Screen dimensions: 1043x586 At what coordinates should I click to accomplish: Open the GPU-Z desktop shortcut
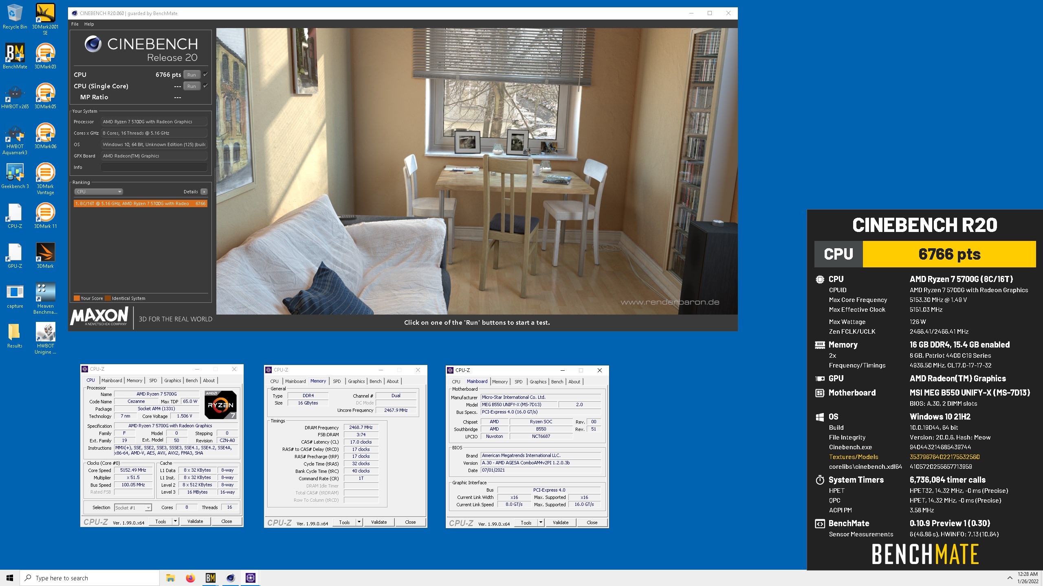point(15,256)
